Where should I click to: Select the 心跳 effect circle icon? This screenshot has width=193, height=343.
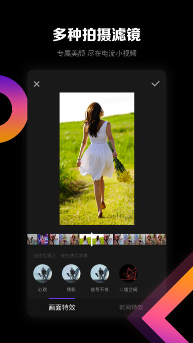click(42, 274)
